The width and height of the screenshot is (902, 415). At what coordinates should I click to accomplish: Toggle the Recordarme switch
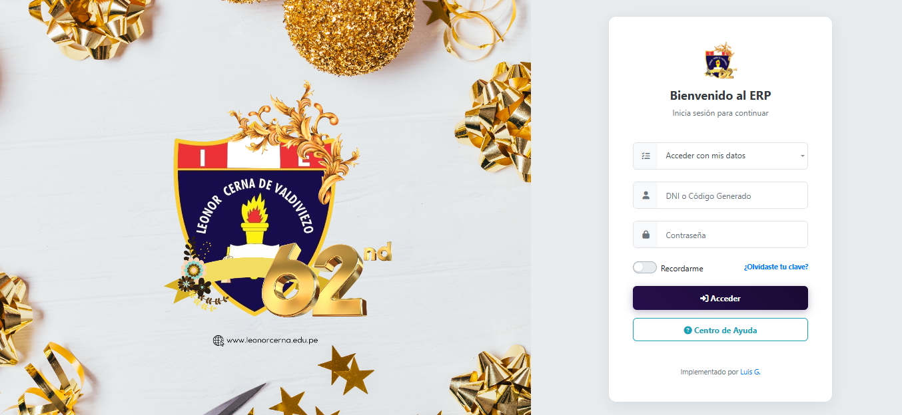pos(645,267)
